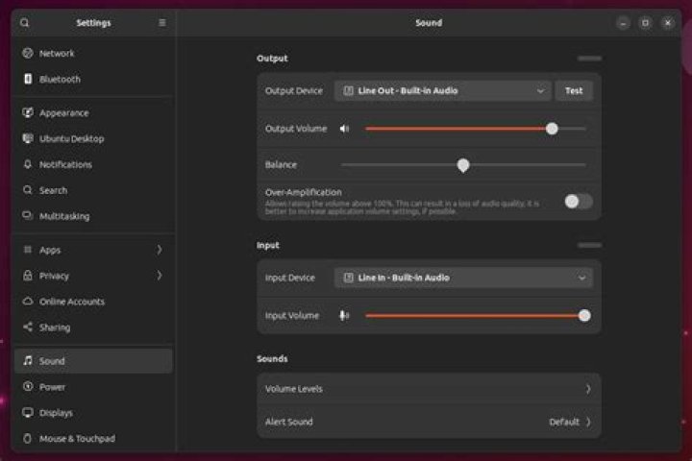Maximize the Settings window

[x=645, y=22]
